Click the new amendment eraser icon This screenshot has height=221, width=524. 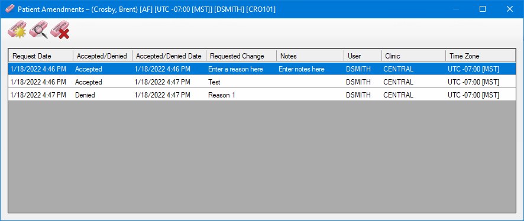[17, 30]
